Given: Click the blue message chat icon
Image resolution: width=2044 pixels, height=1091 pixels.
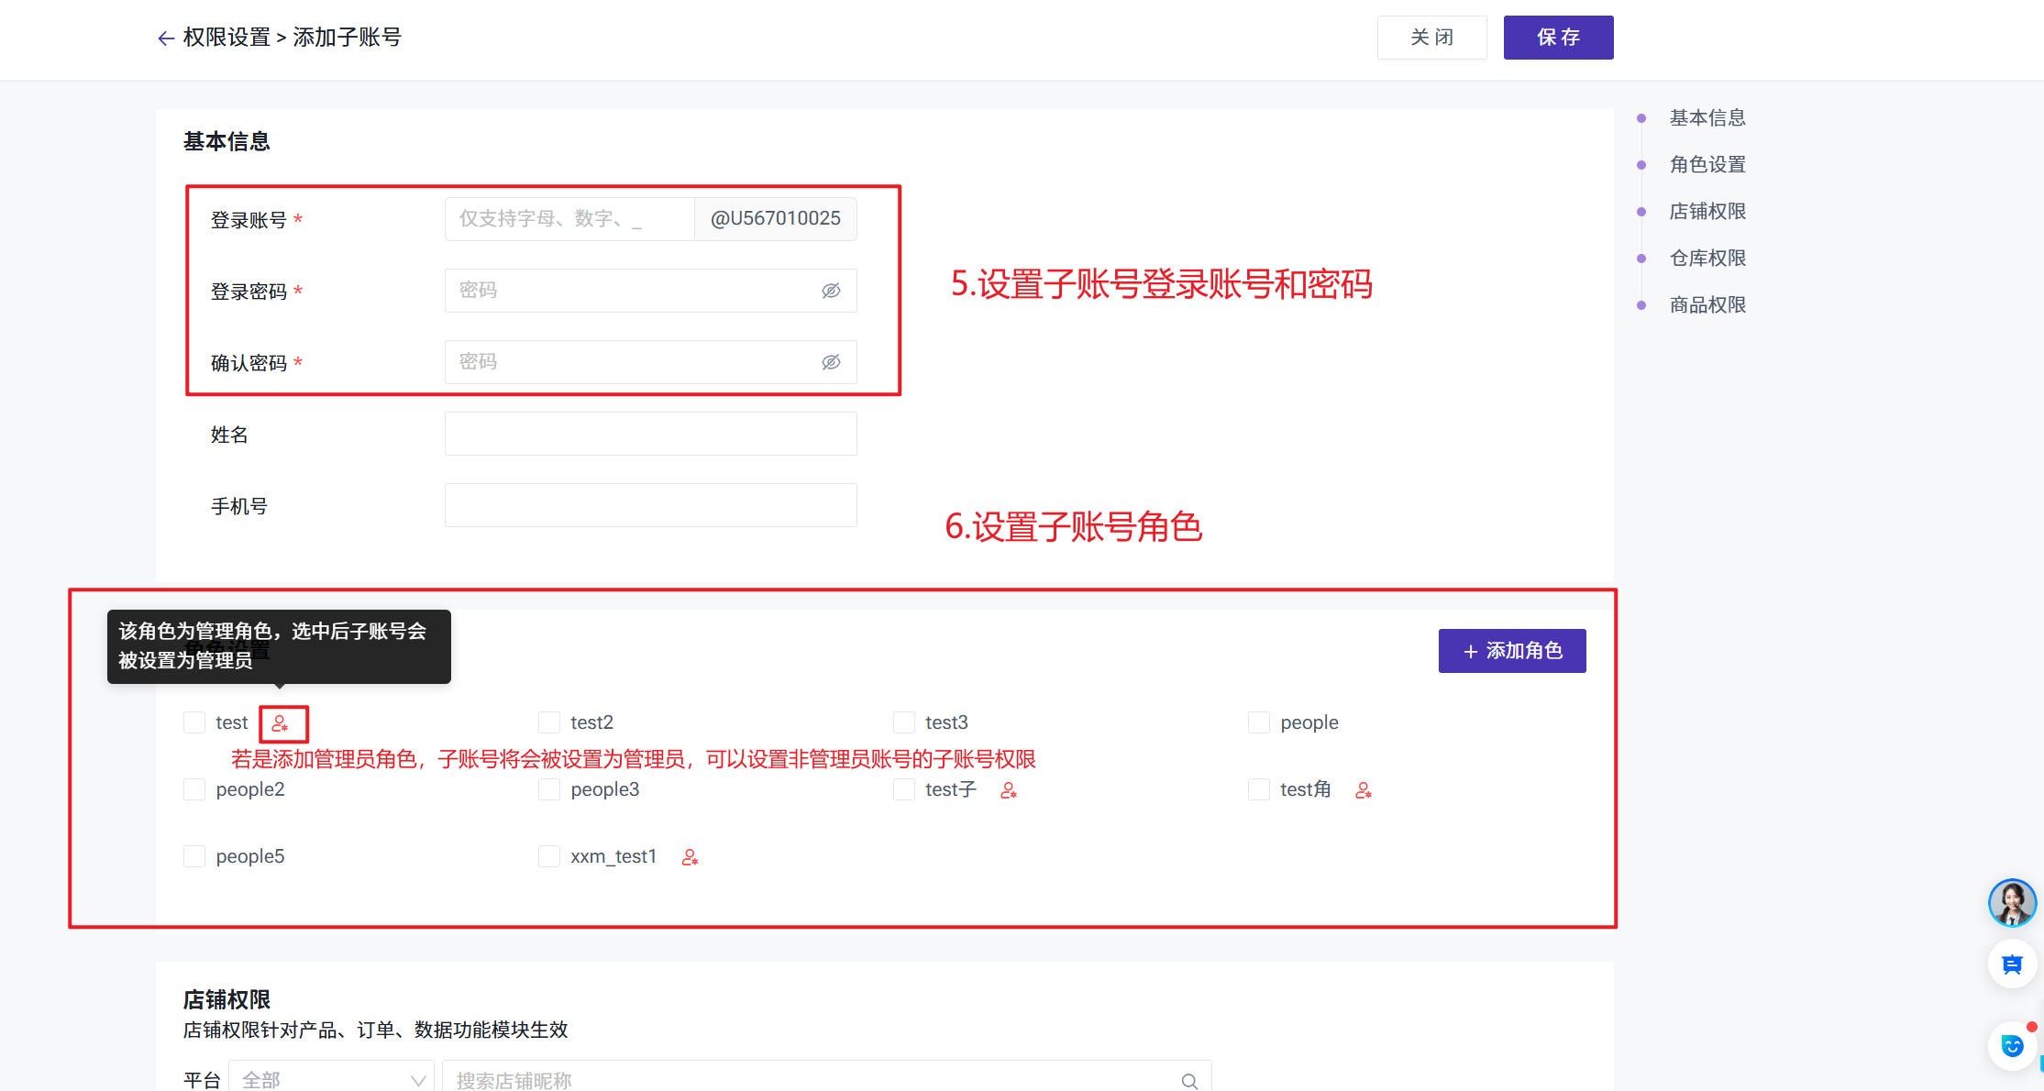Looking at the screenshot, I should [2012, 964].
